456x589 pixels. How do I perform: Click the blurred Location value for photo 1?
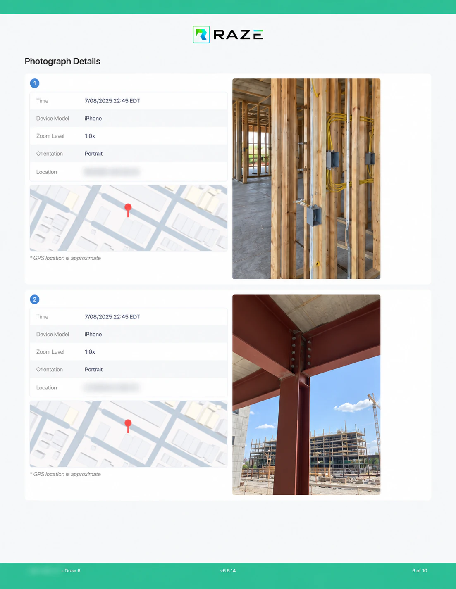tap(112, 171)
